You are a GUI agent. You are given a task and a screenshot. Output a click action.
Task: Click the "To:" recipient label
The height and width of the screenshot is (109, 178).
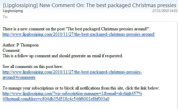(5, 17)
